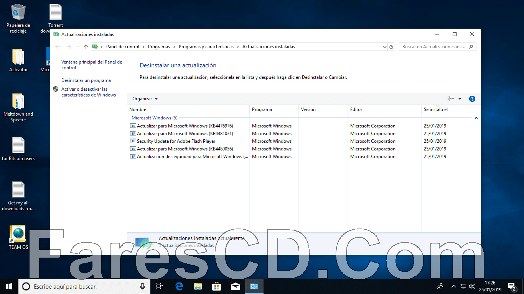Expand chevron after Programas y características
Screen dimensions: 524x294
tap(238, 47)
